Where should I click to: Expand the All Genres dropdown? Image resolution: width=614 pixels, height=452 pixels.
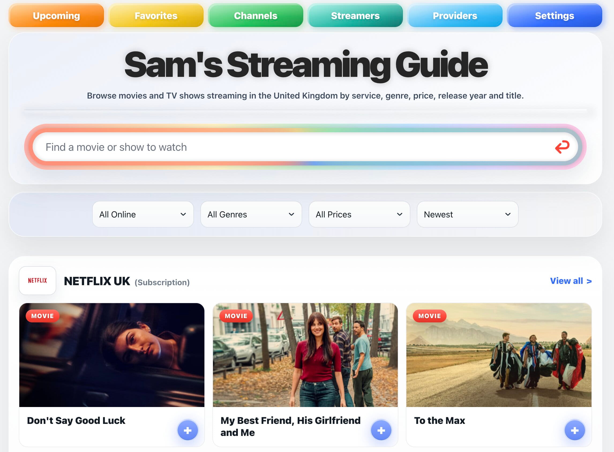pos(251,214)
